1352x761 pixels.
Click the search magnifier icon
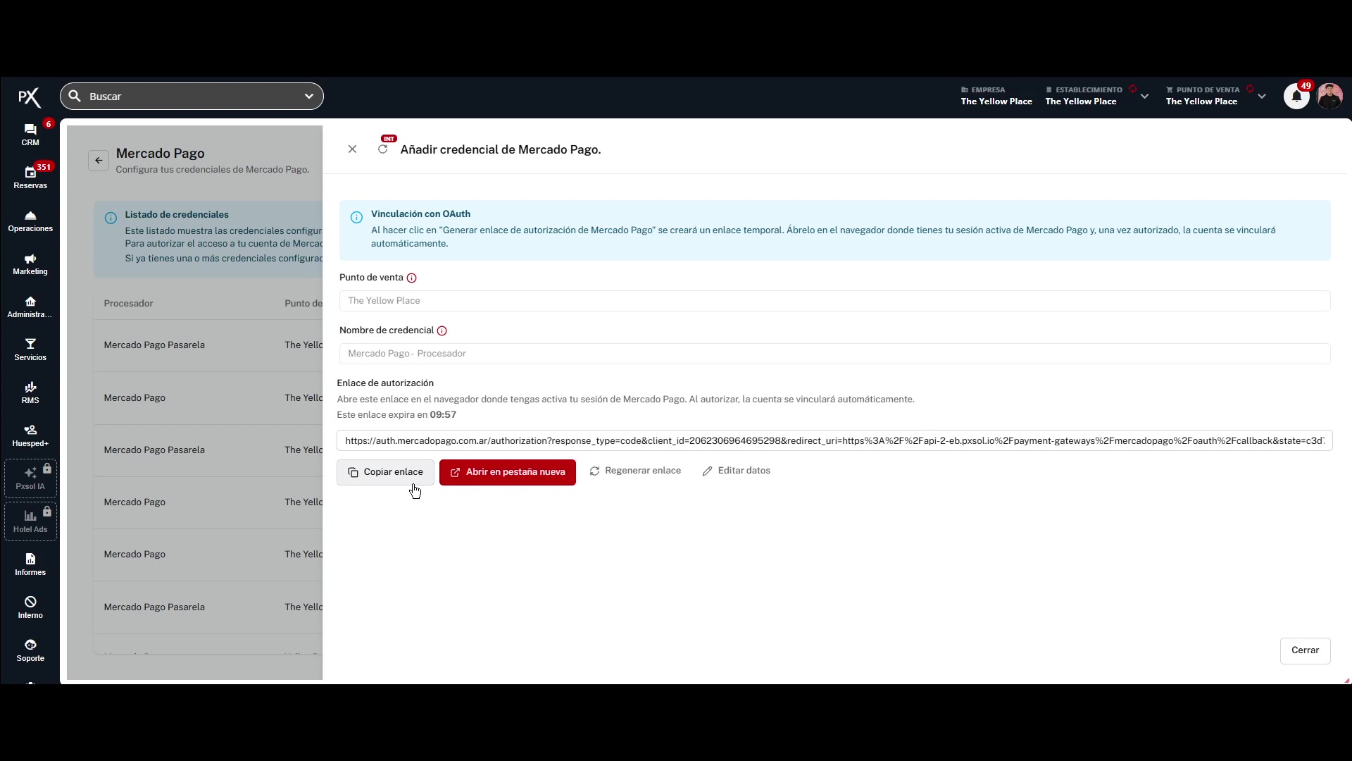[x=75, y=97]
